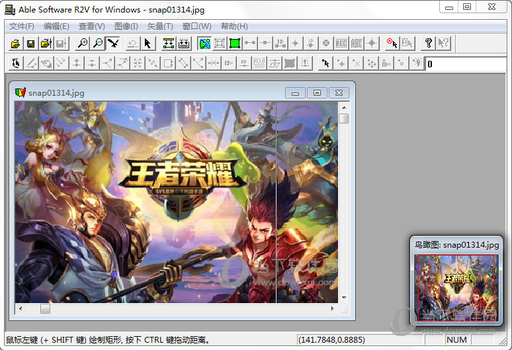Click the red cancel circle with arrow icon
512x350 pixels.
tap(392, 44)
